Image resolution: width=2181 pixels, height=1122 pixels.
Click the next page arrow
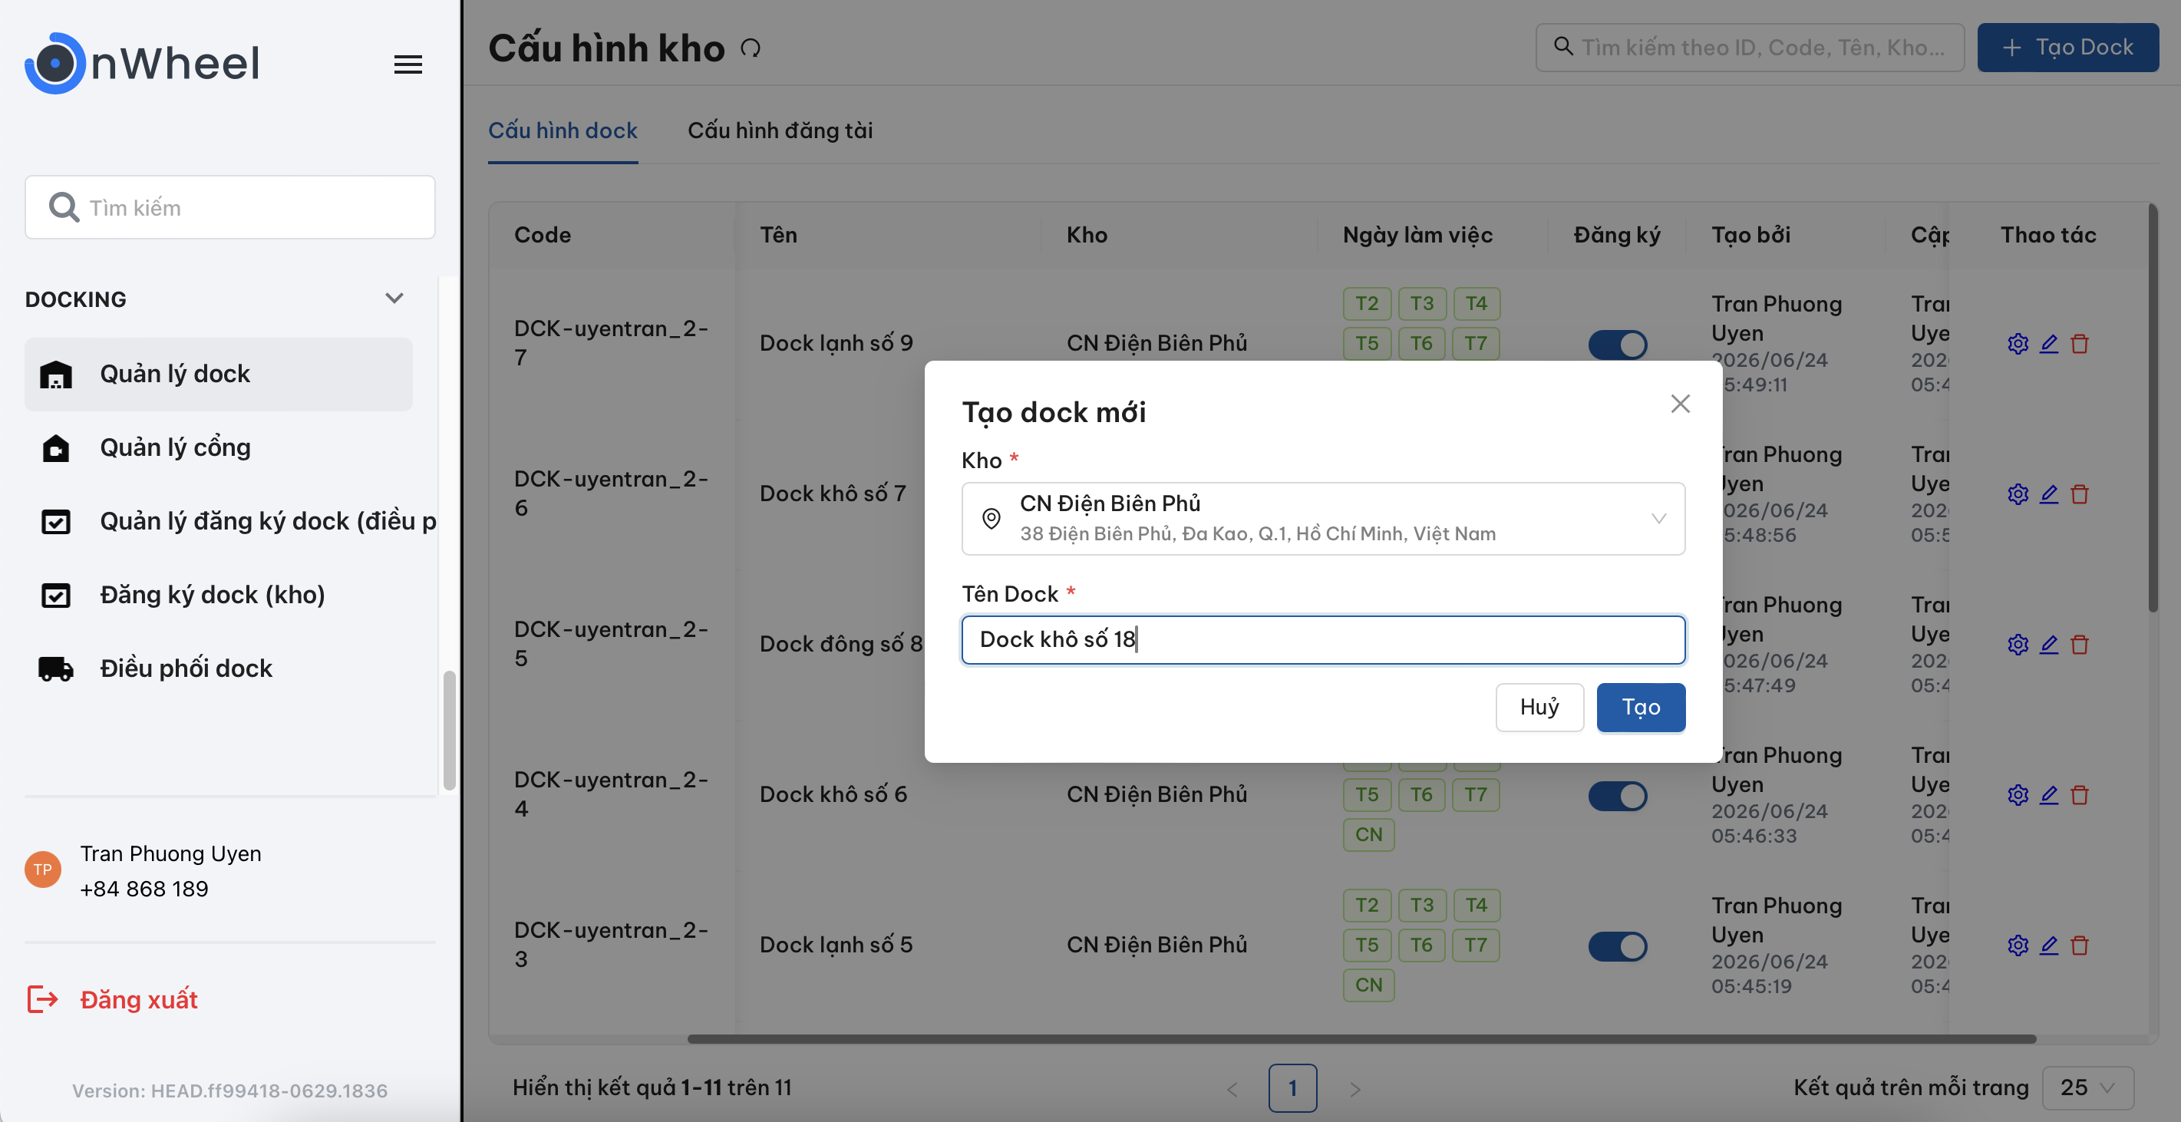coord(1354,1089)
